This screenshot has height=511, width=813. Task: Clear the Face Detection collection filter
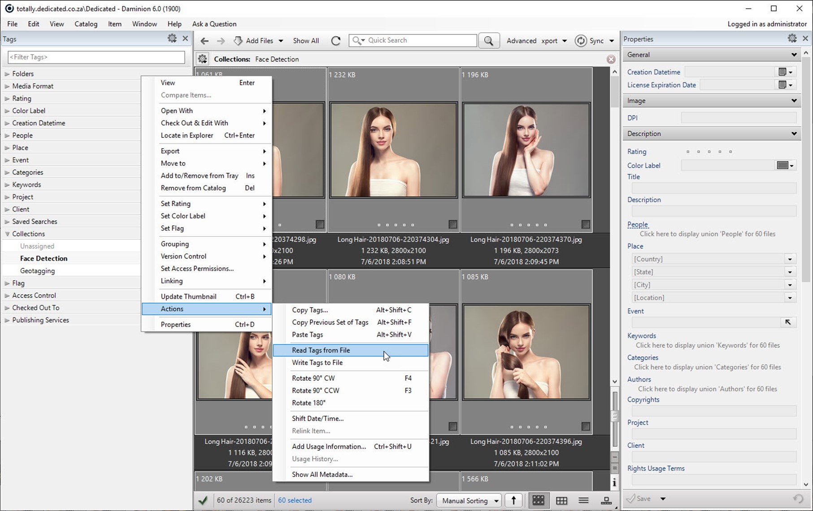611,59
